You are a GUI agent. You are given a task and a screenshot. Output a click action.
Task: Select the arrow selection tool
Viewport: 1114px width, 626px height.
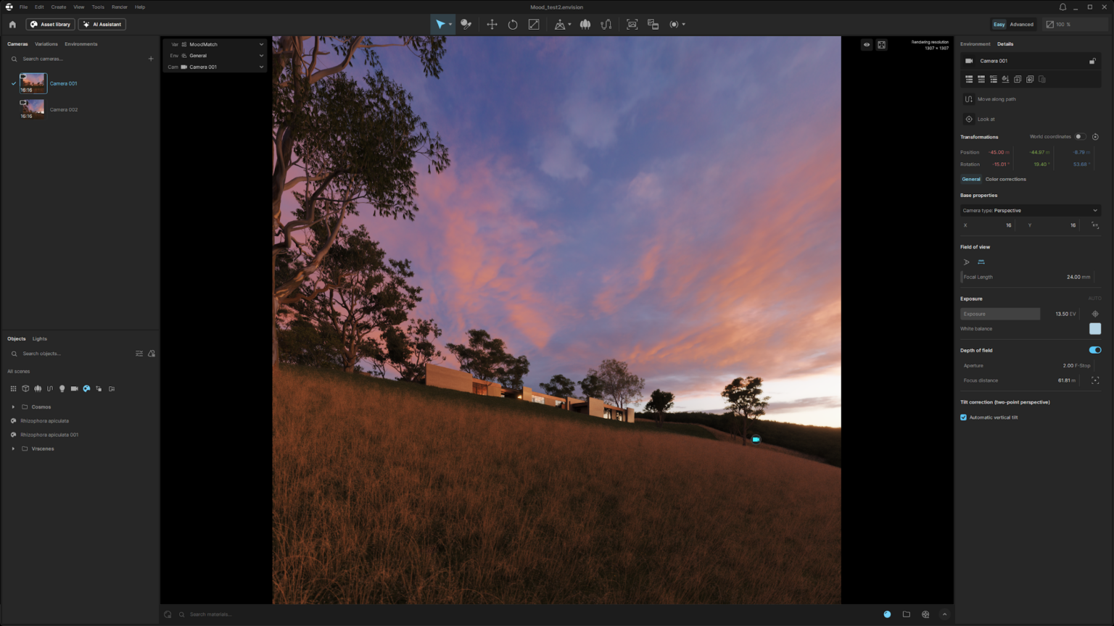440,24
